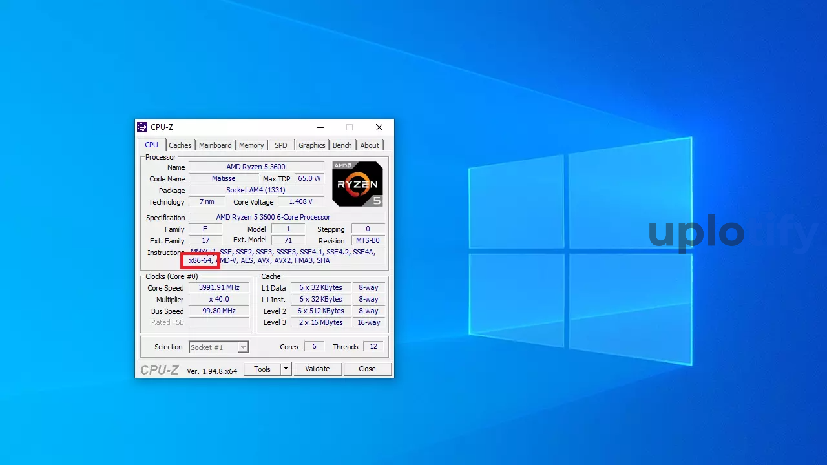827x465 pixels.
Task: Click the Tools button
Action: tap(262, 369)
